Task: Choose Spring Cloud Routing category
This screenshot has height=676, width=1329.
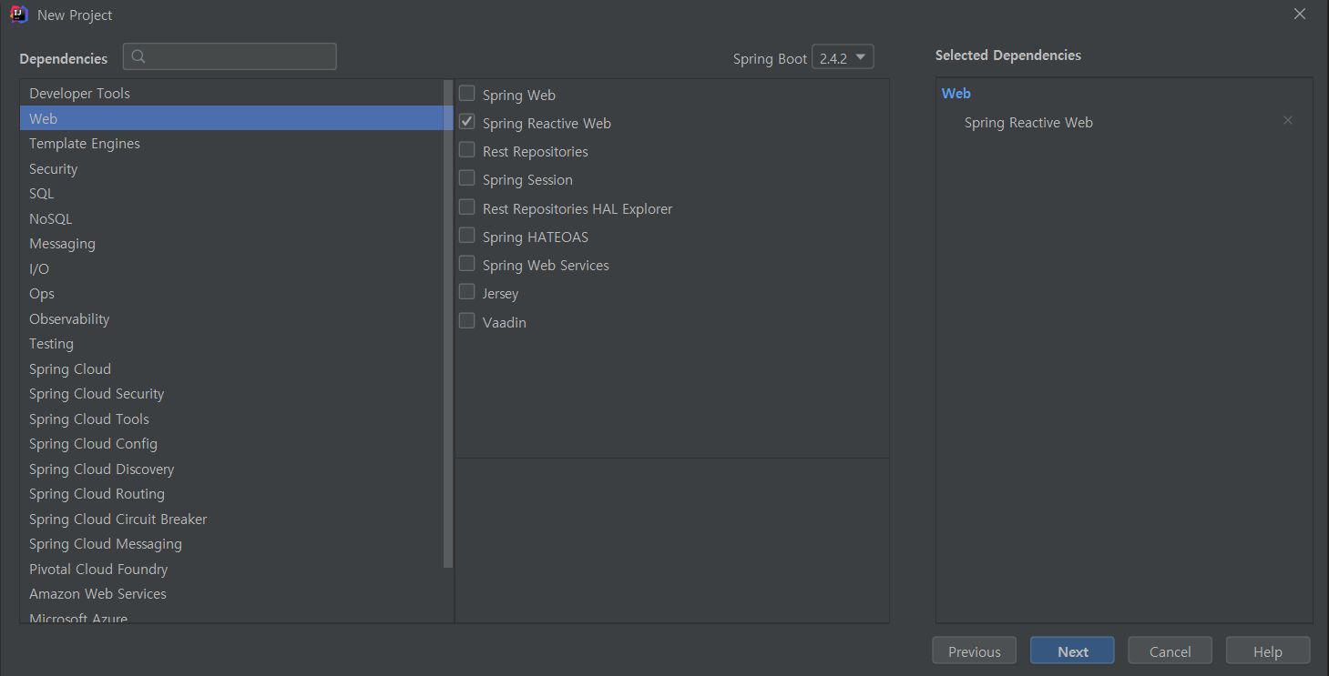Action: (x=231, y=493)
